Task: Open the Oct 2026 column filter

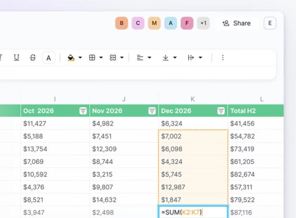Action: point(83,111)
